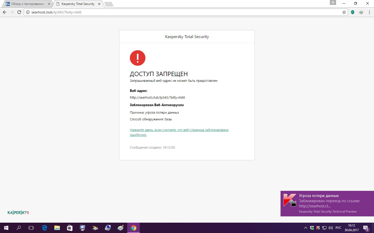Viewport: 374px width, 233px height.
Task: Open the Угроза потери данных notification
Action: [327, 203]
